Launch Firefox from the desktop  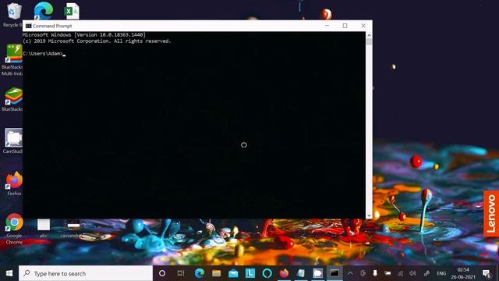tap(14, 183)
